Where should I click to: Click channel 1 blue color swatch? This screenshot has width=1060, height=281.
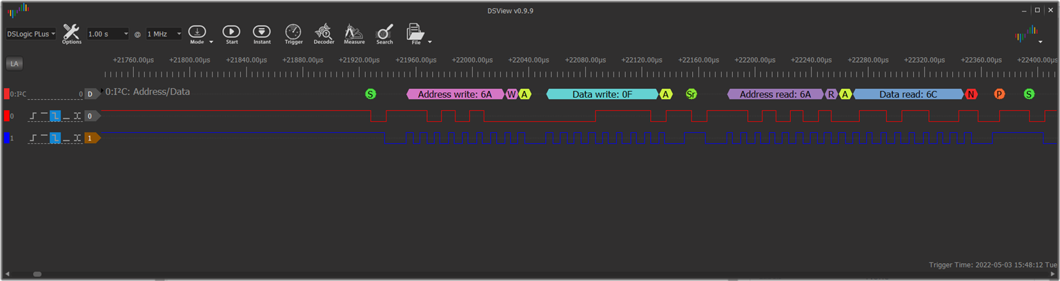(x=7, y=138)
